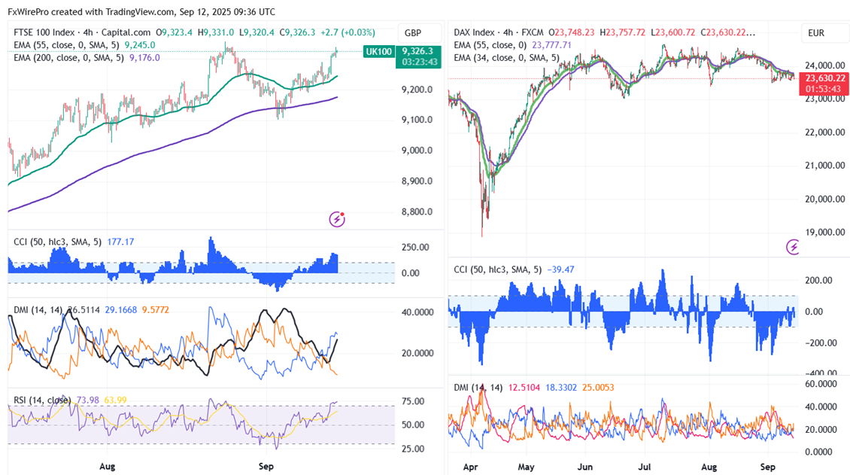Click the May label on DAX time axis

pyautogui.click(x=526, y=467)
